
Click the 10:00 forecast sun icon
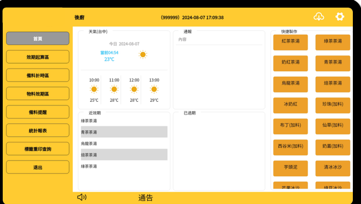[94, 89]
